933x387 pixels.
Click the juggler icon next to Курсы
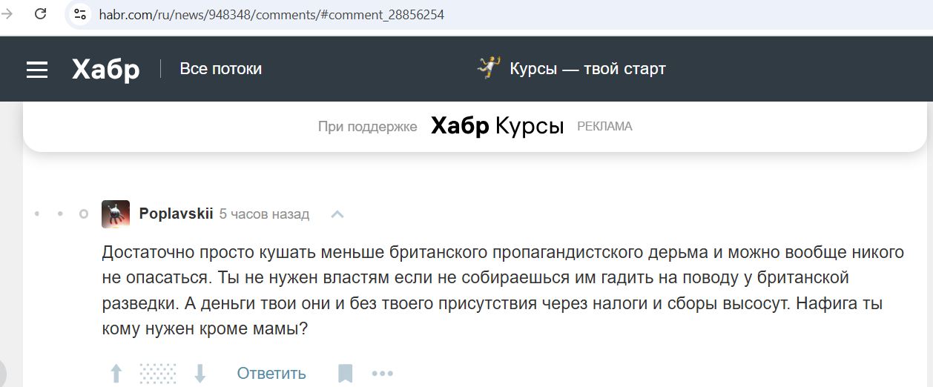point(488,68)
